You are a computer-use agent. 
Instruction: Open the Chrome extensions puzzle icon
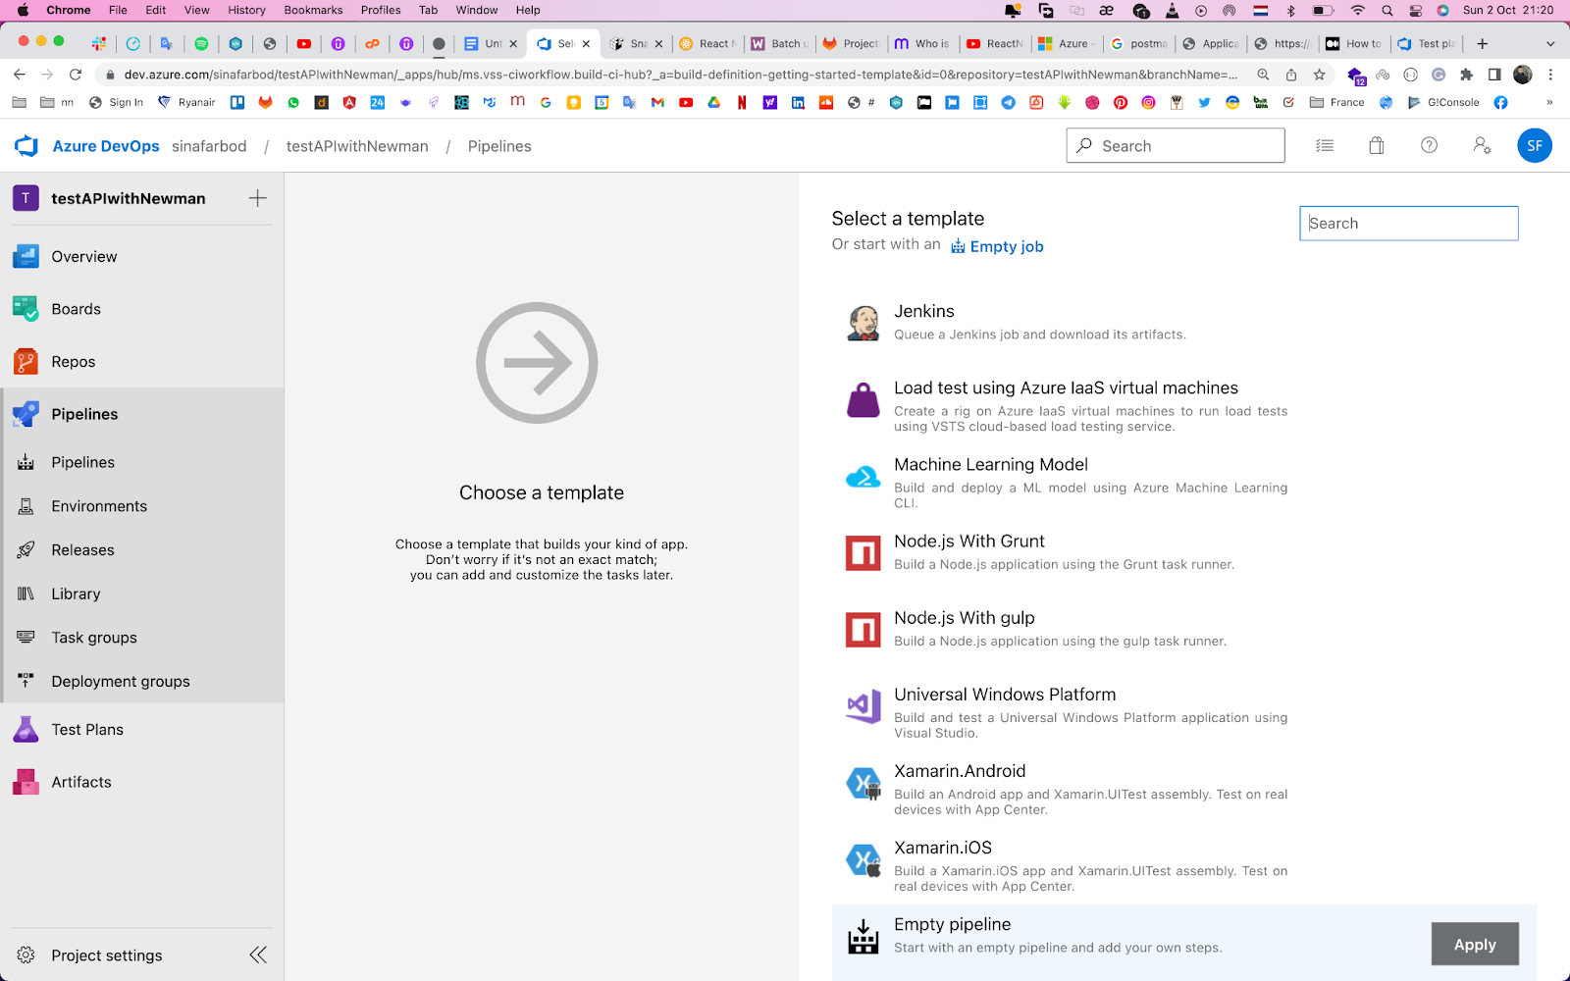tap(1467, 75)
